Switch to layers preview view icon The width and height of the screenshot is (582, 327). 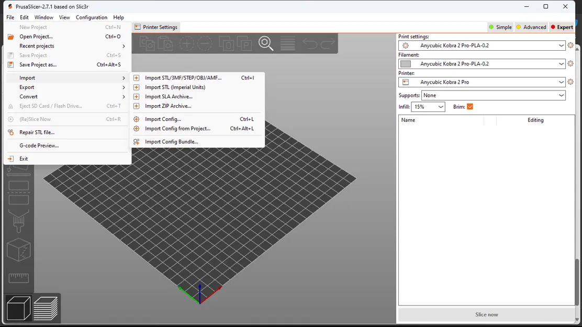46,308
